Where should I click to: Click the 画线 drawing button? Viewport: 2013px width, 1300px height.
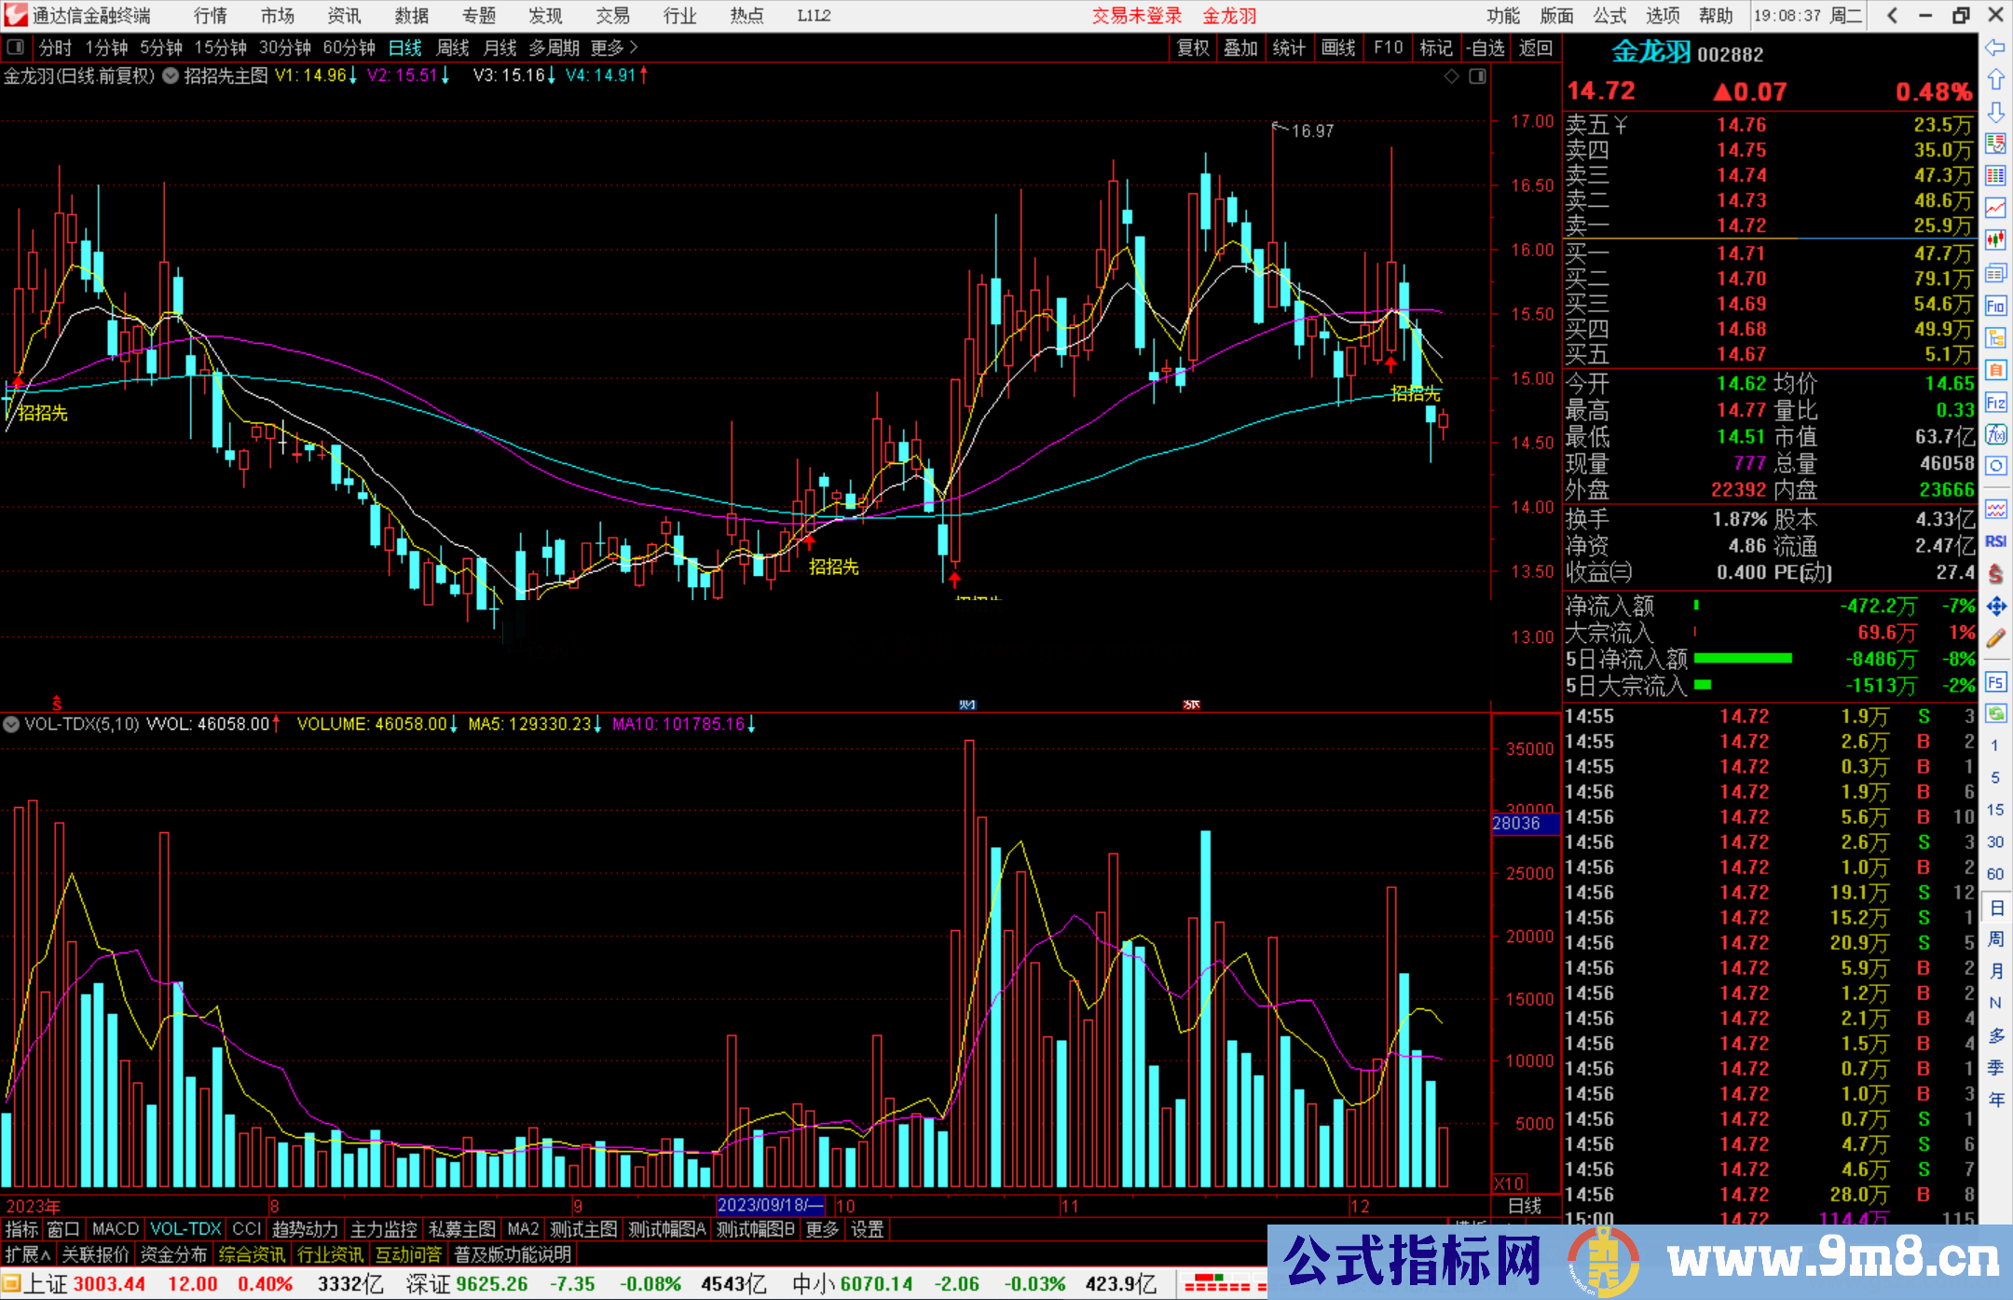point(1338,48)
